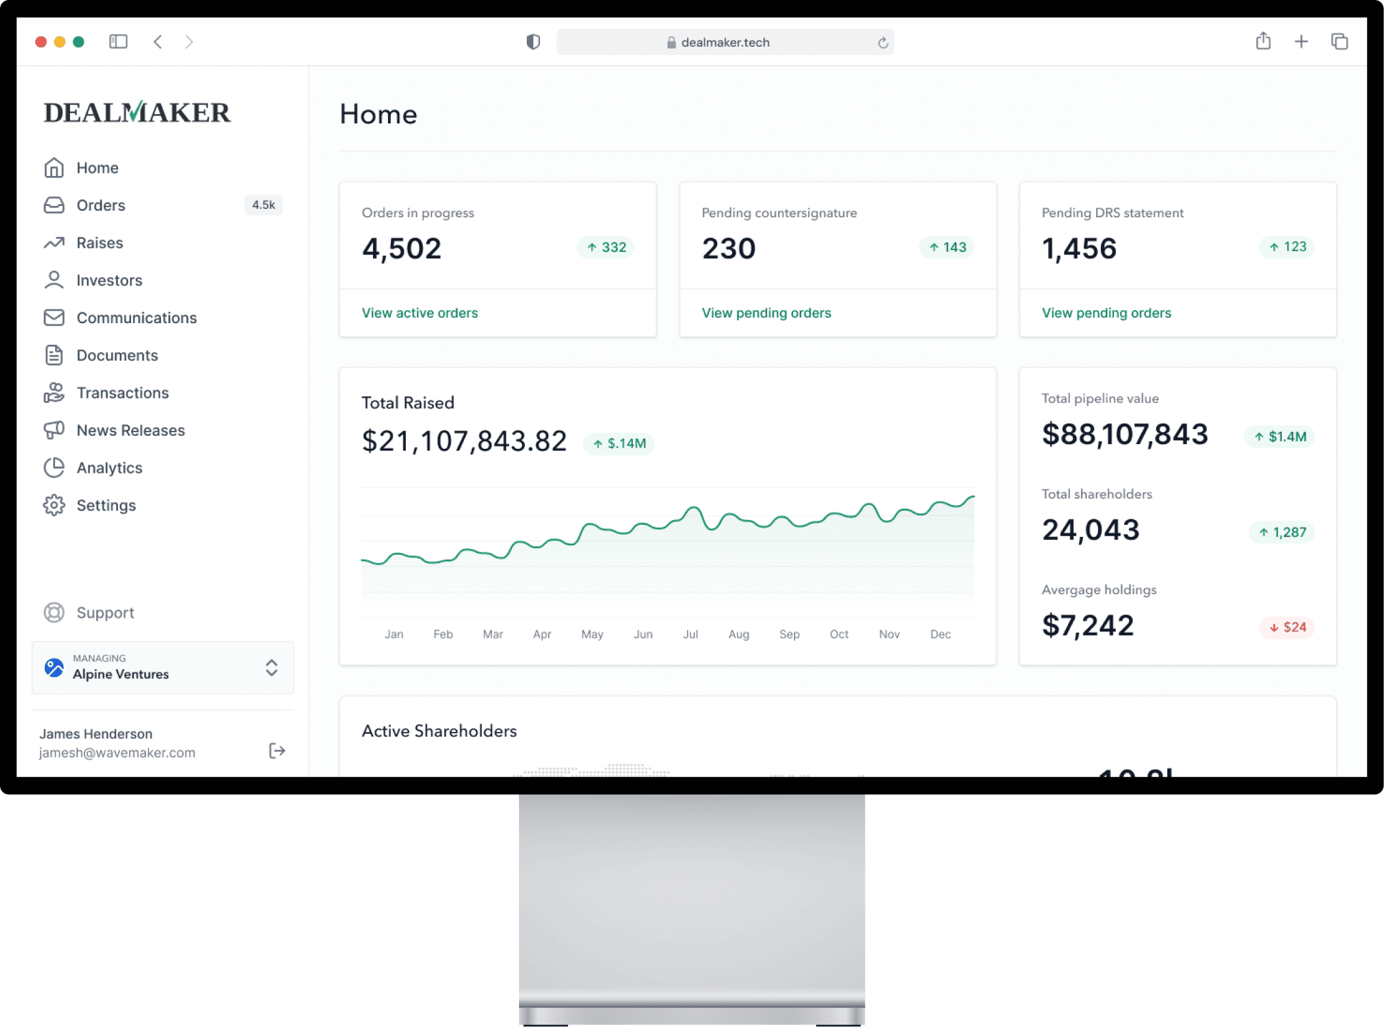Click the 143 increase badge
This screenshot has height=1027, width=1384.
pyautogui.click(x=947, y=247)
